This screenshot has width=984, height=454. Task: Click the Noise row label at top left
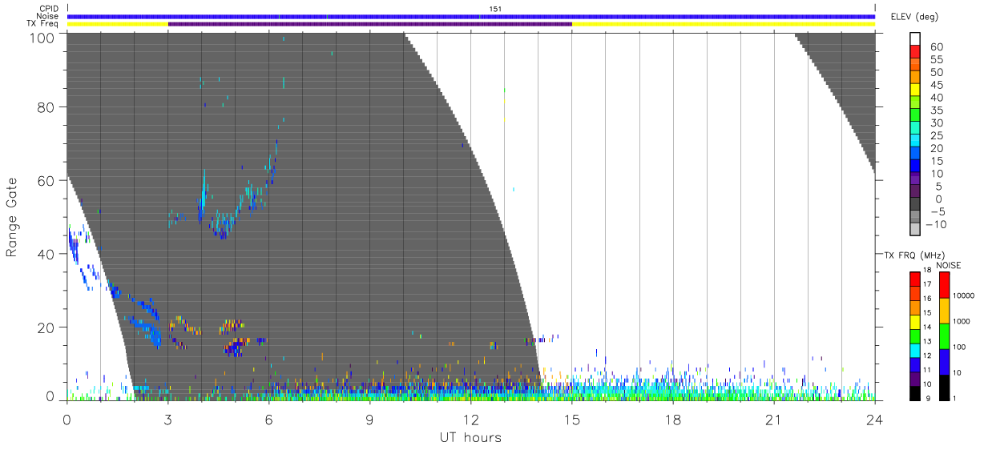point(49,16)
